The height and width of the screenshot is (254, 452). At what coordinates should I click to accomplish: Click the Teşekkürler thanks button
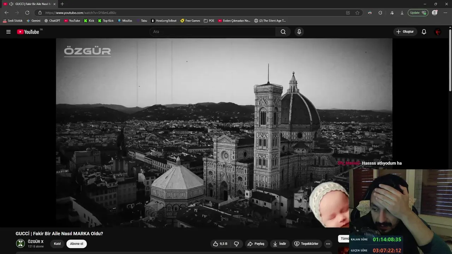(x=306, y=244)
